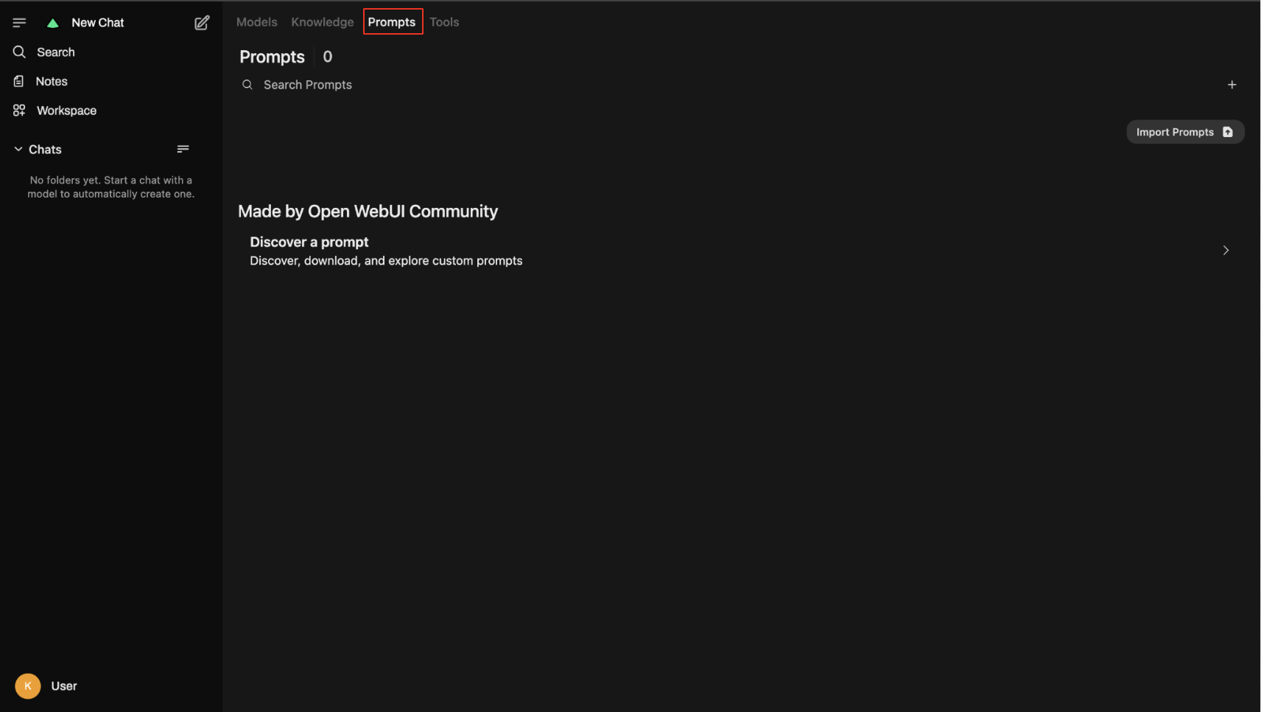Viewport: 1261px width, 712px height.
Task: Click the green triangle logo icon
Action: point(52,23)
